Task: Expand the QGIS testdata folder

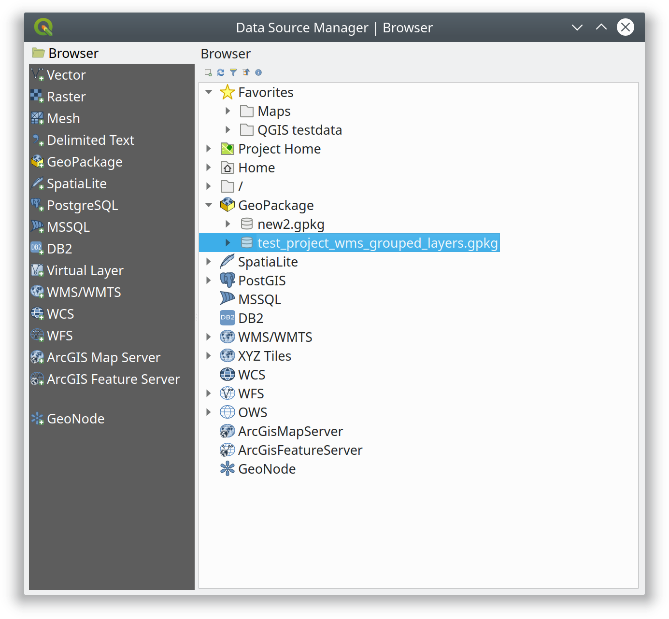Action: (228, 130)
